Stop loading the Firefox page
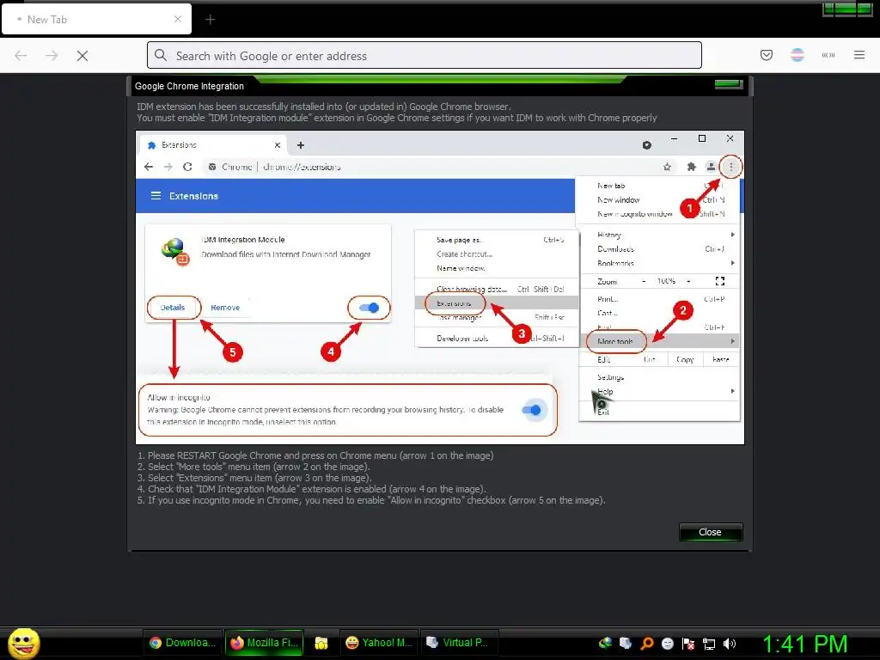This screenshot has width=880, height=660. pos(82,56)
